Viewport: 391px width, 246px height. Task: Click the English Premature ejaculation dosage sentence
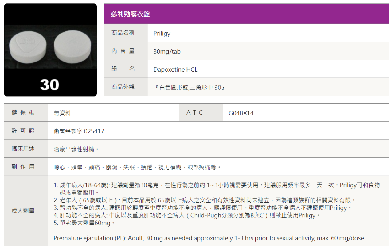point(209,238)
